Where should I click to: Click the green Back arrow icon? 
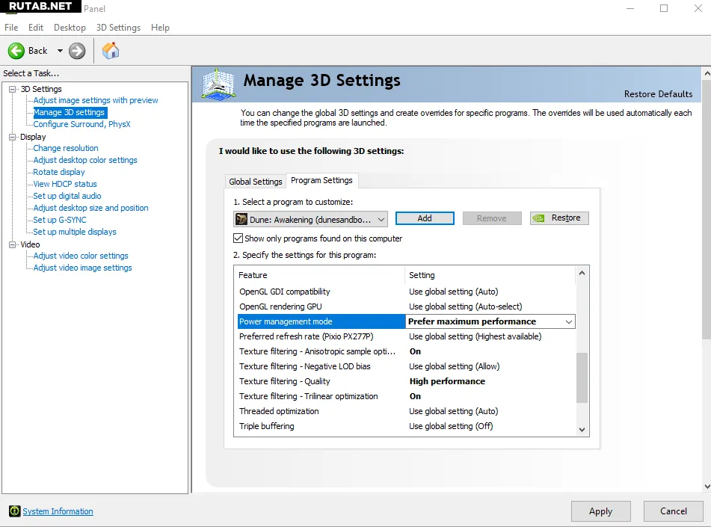click(16, 51)
